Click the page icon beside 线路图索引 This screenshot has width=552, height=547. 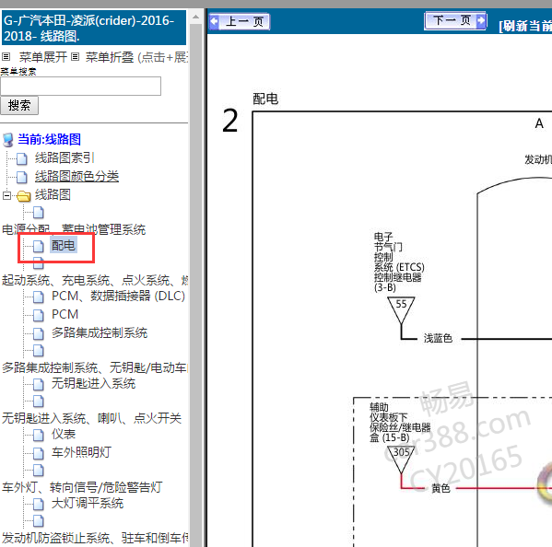(x=22, y=158)
